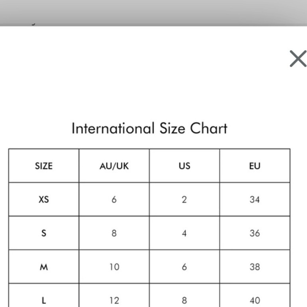307x307 pixels.
Task: Click AU/UK value 10 for M
Action: pyautogui.click(x=114, y=267)
